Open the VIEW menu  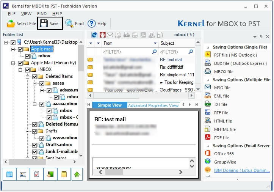27,14
